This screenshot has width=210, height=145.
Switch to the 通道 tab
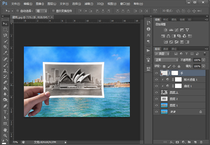(166, 49)
